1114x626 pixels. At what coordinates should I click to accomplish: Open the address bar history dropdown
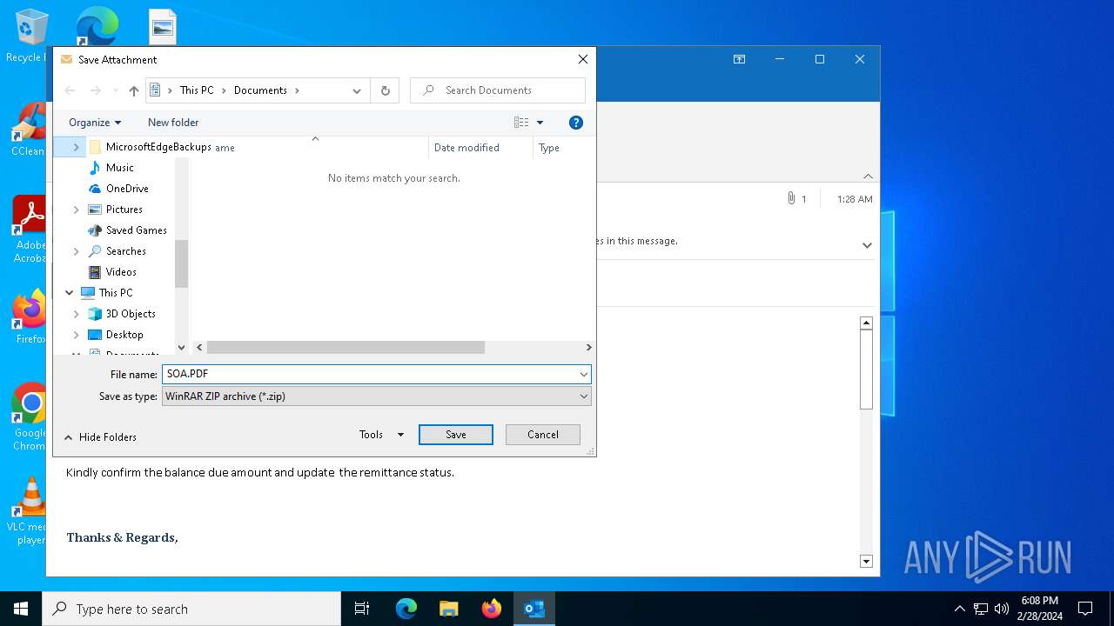point(357,90)
